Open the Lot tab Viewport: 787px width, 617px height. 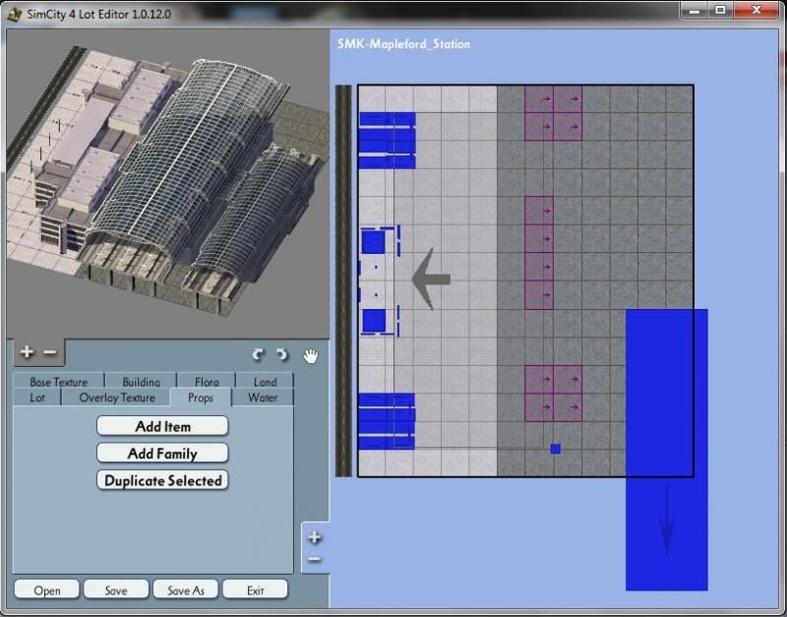(x=37, y=398)
